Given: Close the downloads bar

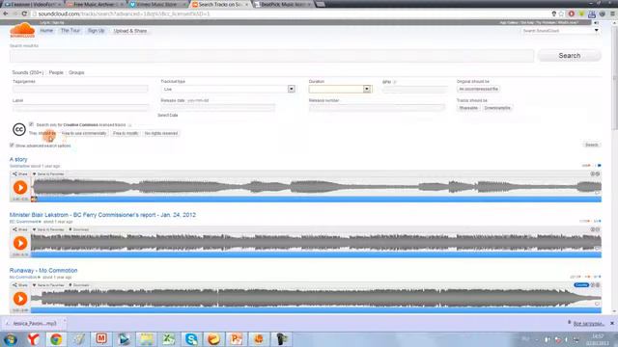Looking at the screenshot, I should pos(612,323).
